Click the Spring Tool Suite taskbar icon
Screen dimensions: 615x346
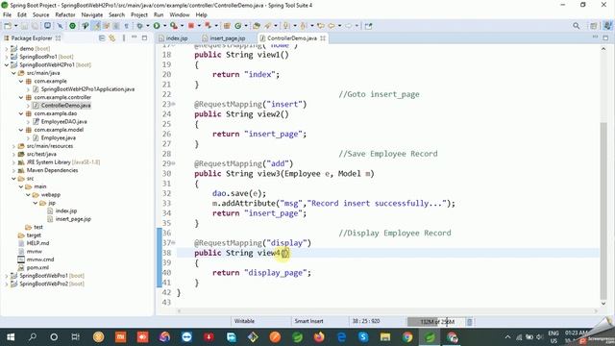coord(430,337)
